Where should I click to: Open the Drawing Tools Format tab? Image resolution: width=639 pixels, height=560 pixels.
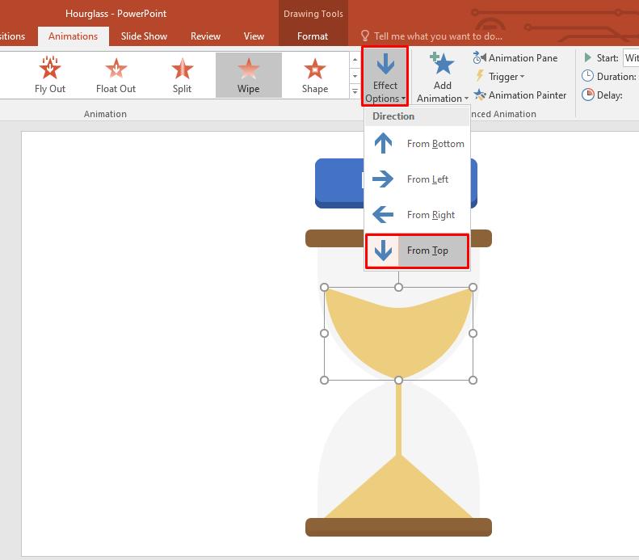(x=313, y=36)
